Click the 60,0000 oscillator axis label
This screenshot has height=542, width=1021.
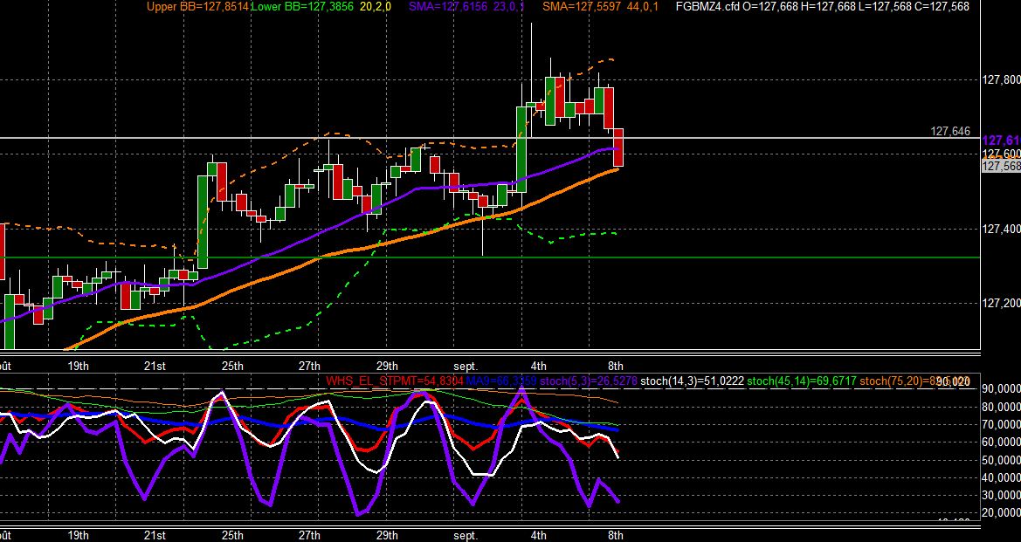1001,442
